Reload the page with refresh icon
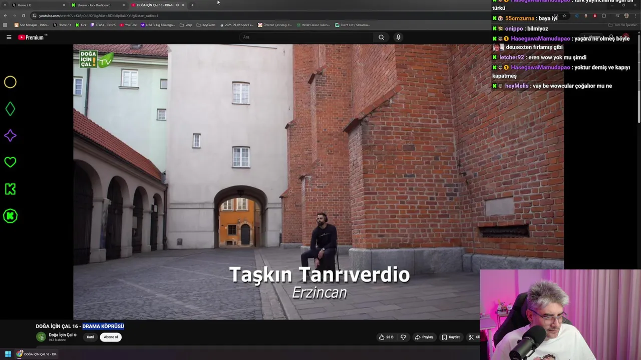Image resolution: width=641 pixels, height=360 pixels. [23, 15]
